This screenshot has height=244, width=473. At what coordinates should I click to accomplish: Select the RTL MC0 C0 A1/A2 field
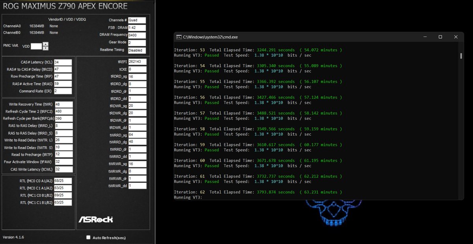[63, 181]
